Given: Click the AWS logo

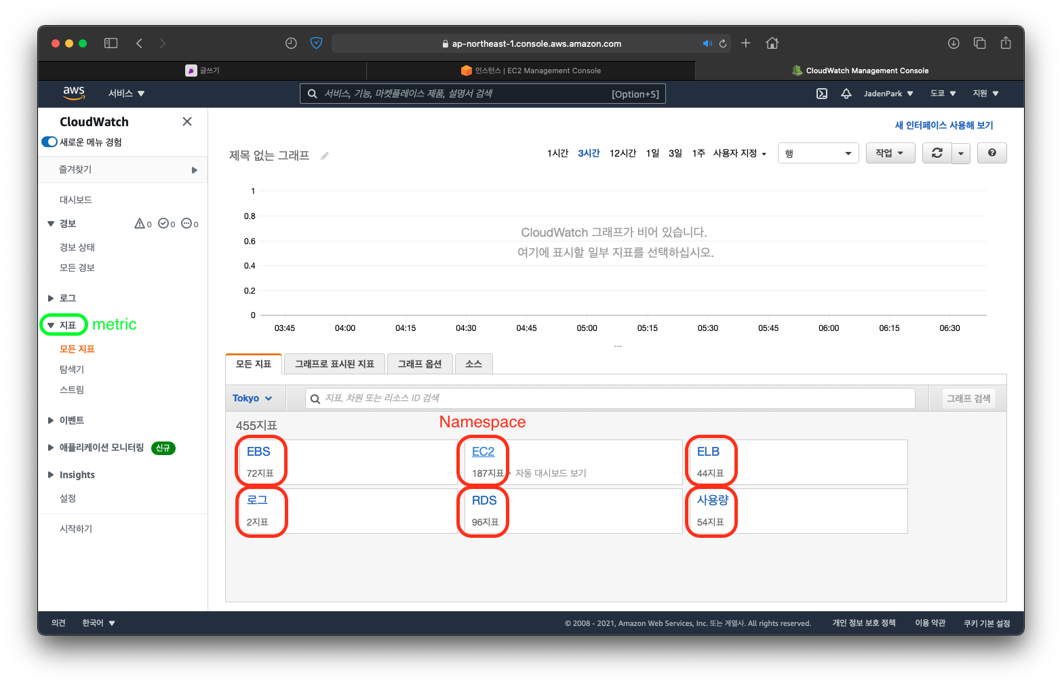Looking at the screenshot, I should [74, 93].
